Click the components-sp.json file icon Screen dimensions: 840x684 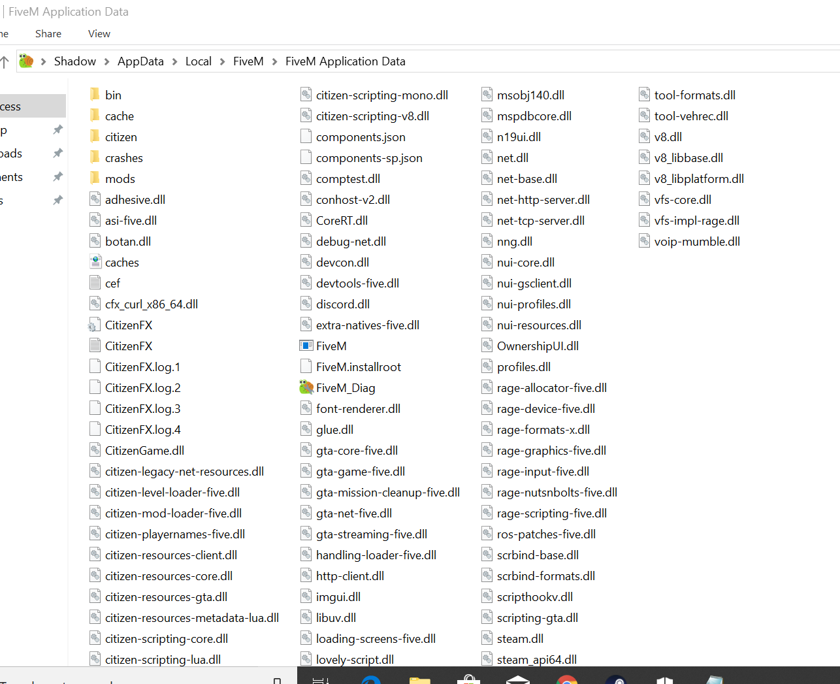point(306,157)
